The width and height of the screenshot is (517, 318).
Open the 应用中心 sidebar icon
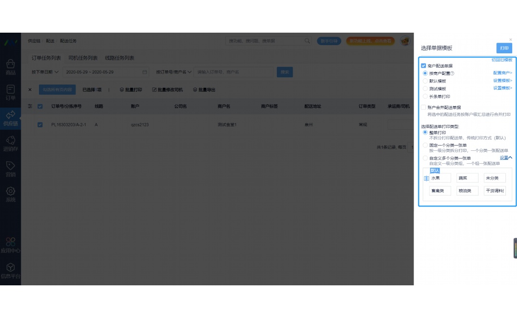point(10,242)
